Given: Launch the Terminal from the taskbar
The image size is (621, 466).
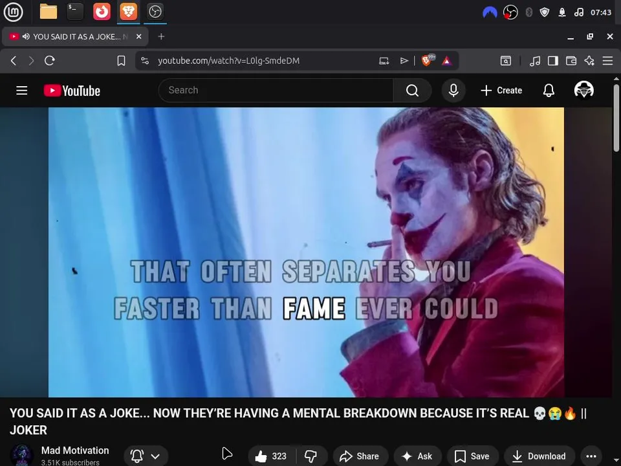Looking at the screenshot, I should click(x=75, y=12).
